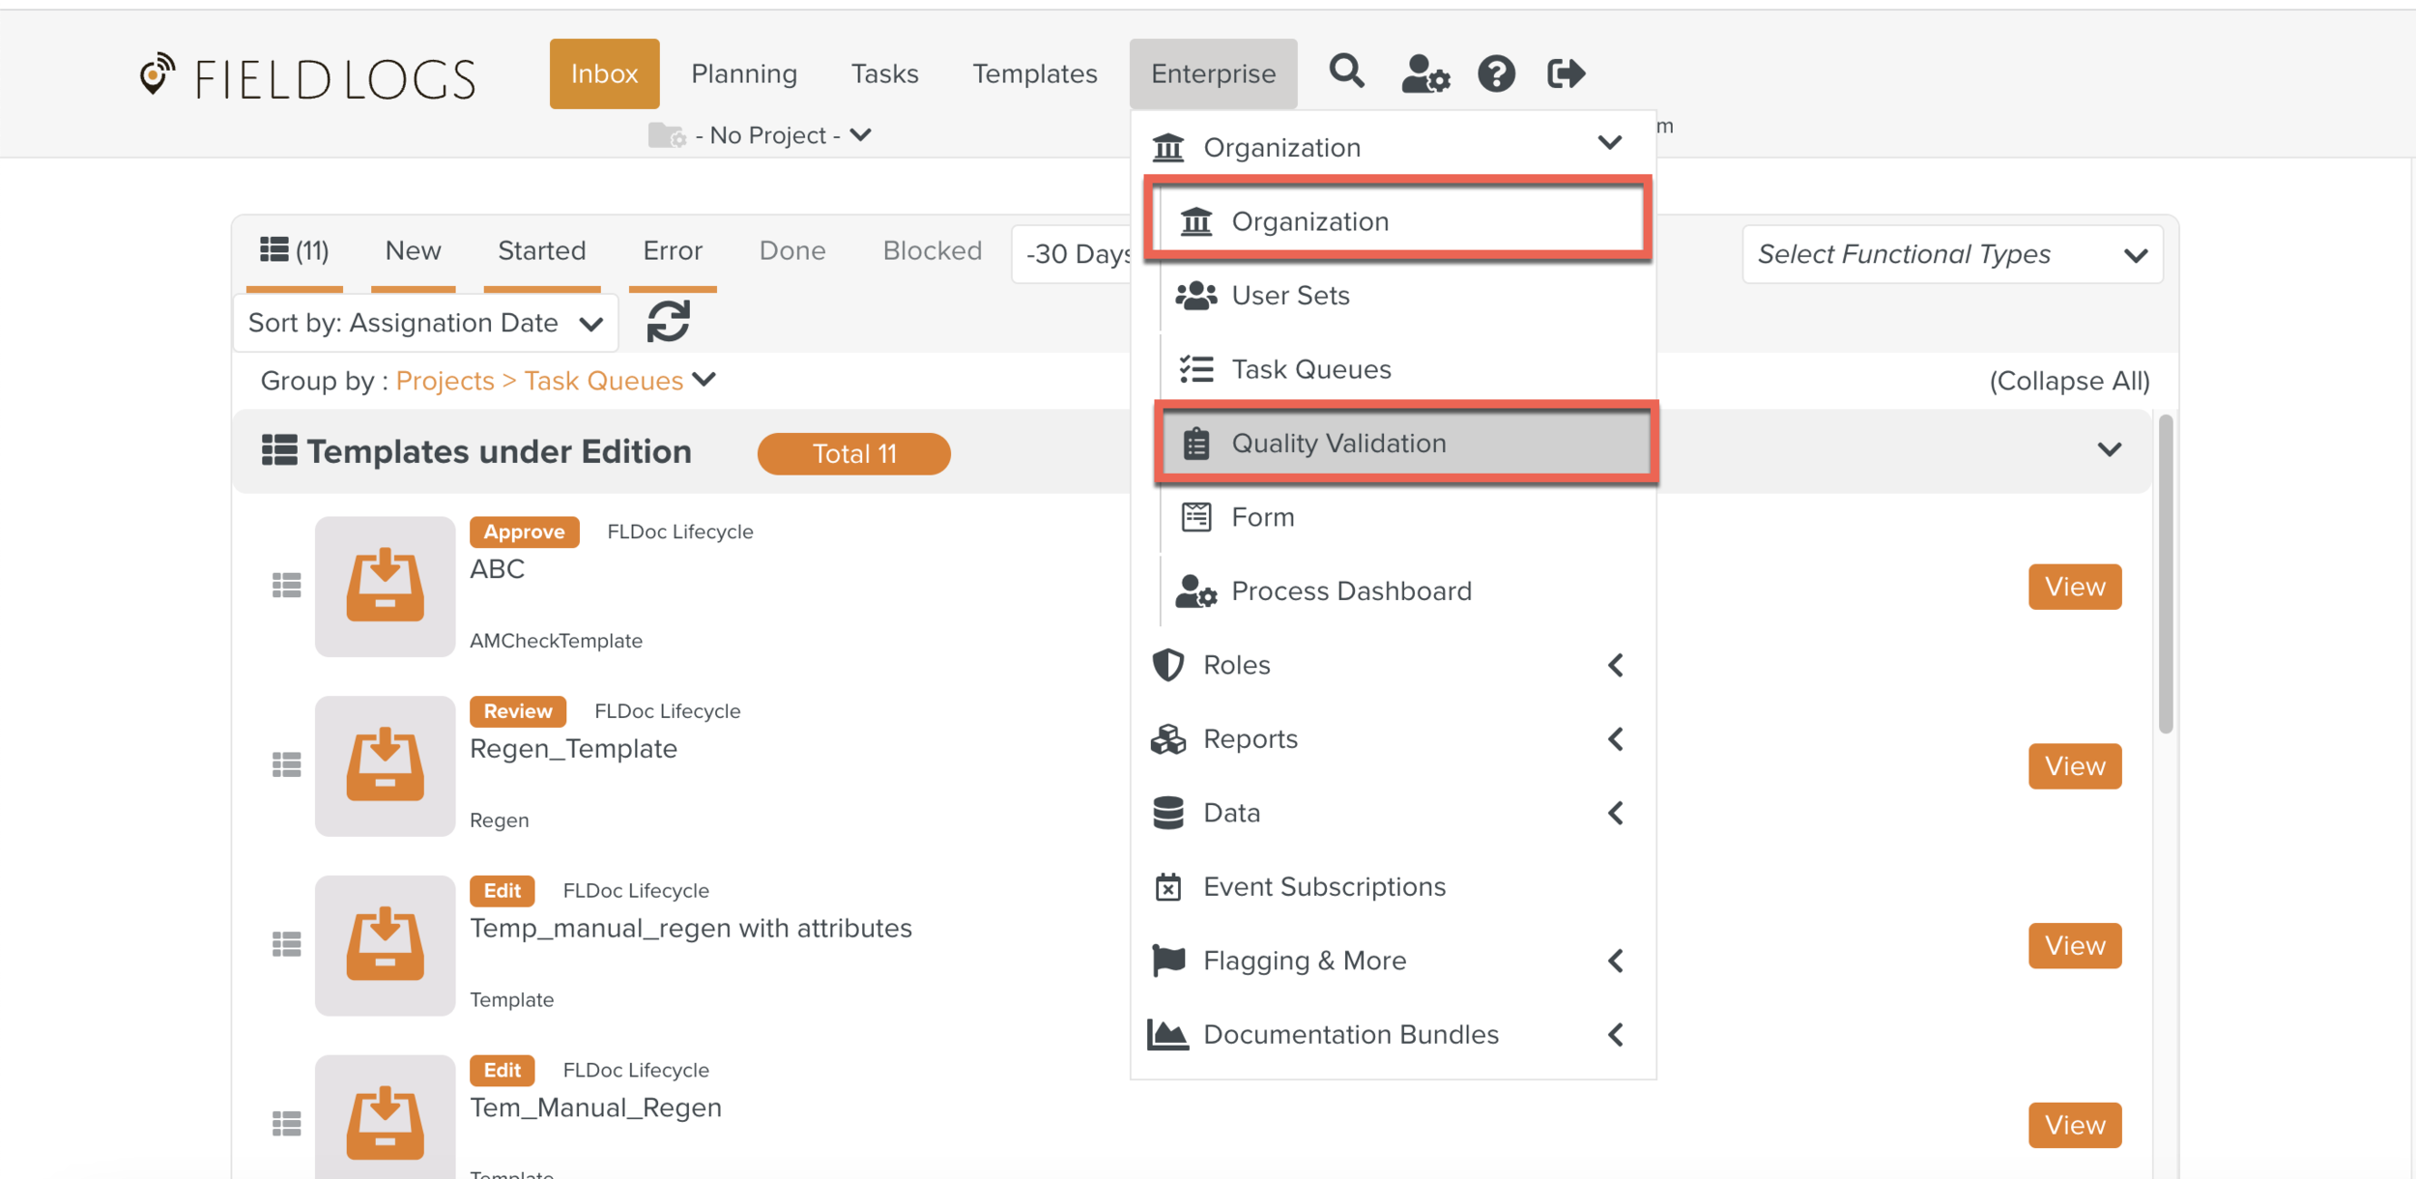Image resolution: width=2416 pixels, height=1179 pixels.
Task: Click the logout arrow icon
Action: 1566,73
